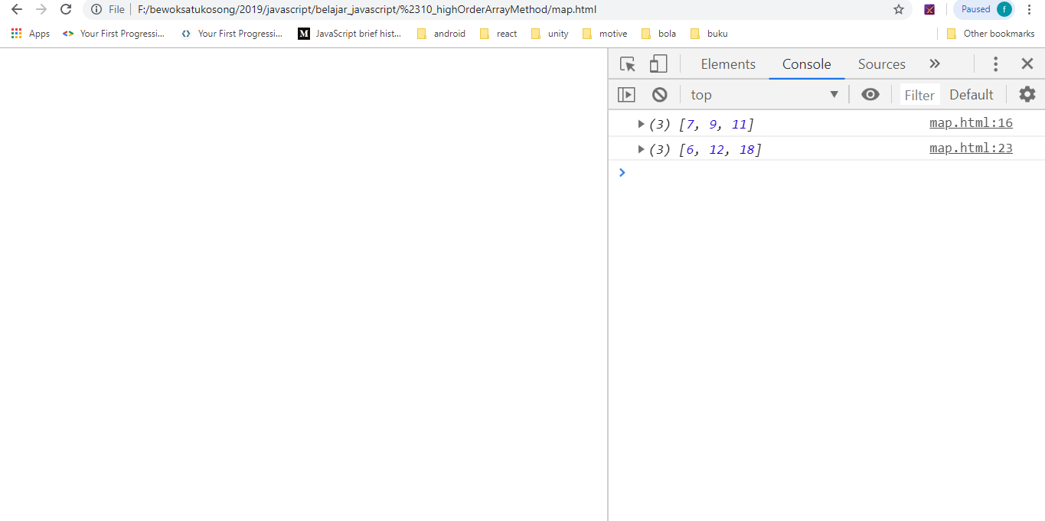
Task: Switch to the Sources tab
Action: [881, 64]
